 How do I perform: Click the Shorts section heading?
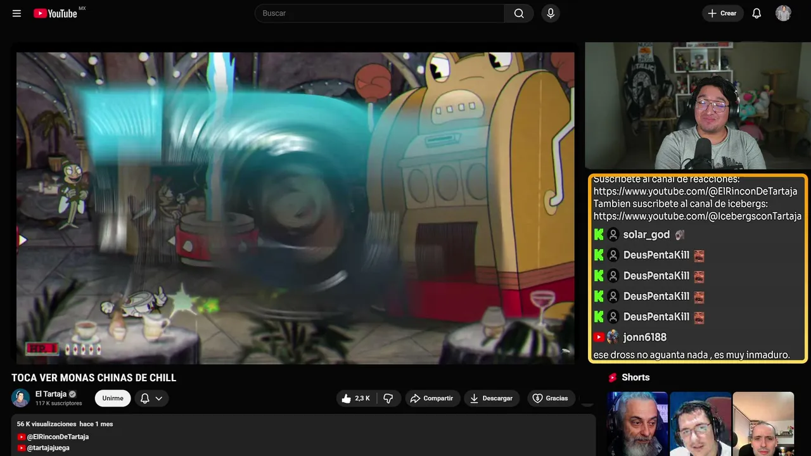[635, 377]
